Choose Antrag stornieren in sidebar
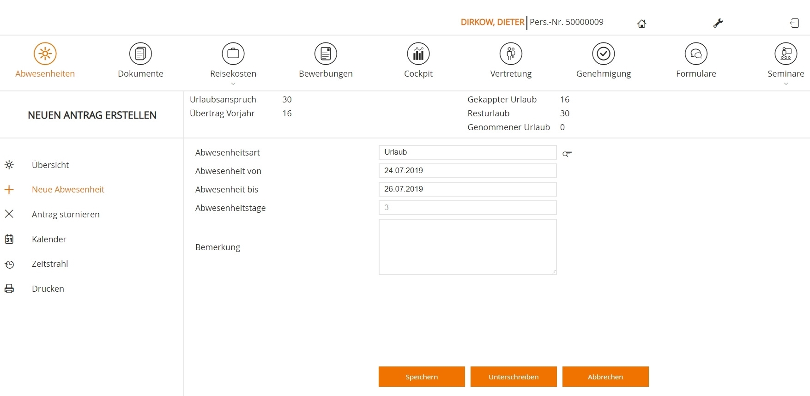The height and width of the screenshot is (396, 810). pos(66,214)
